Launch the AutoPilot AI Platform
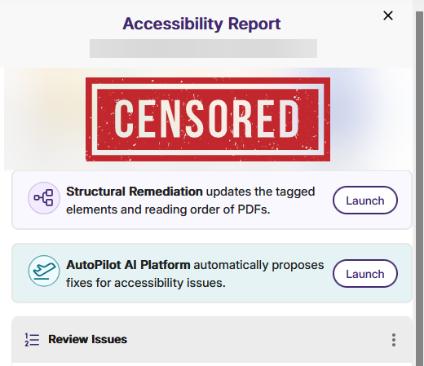The height and width of the screenshot is (366, 424). [x=365, y=274]
